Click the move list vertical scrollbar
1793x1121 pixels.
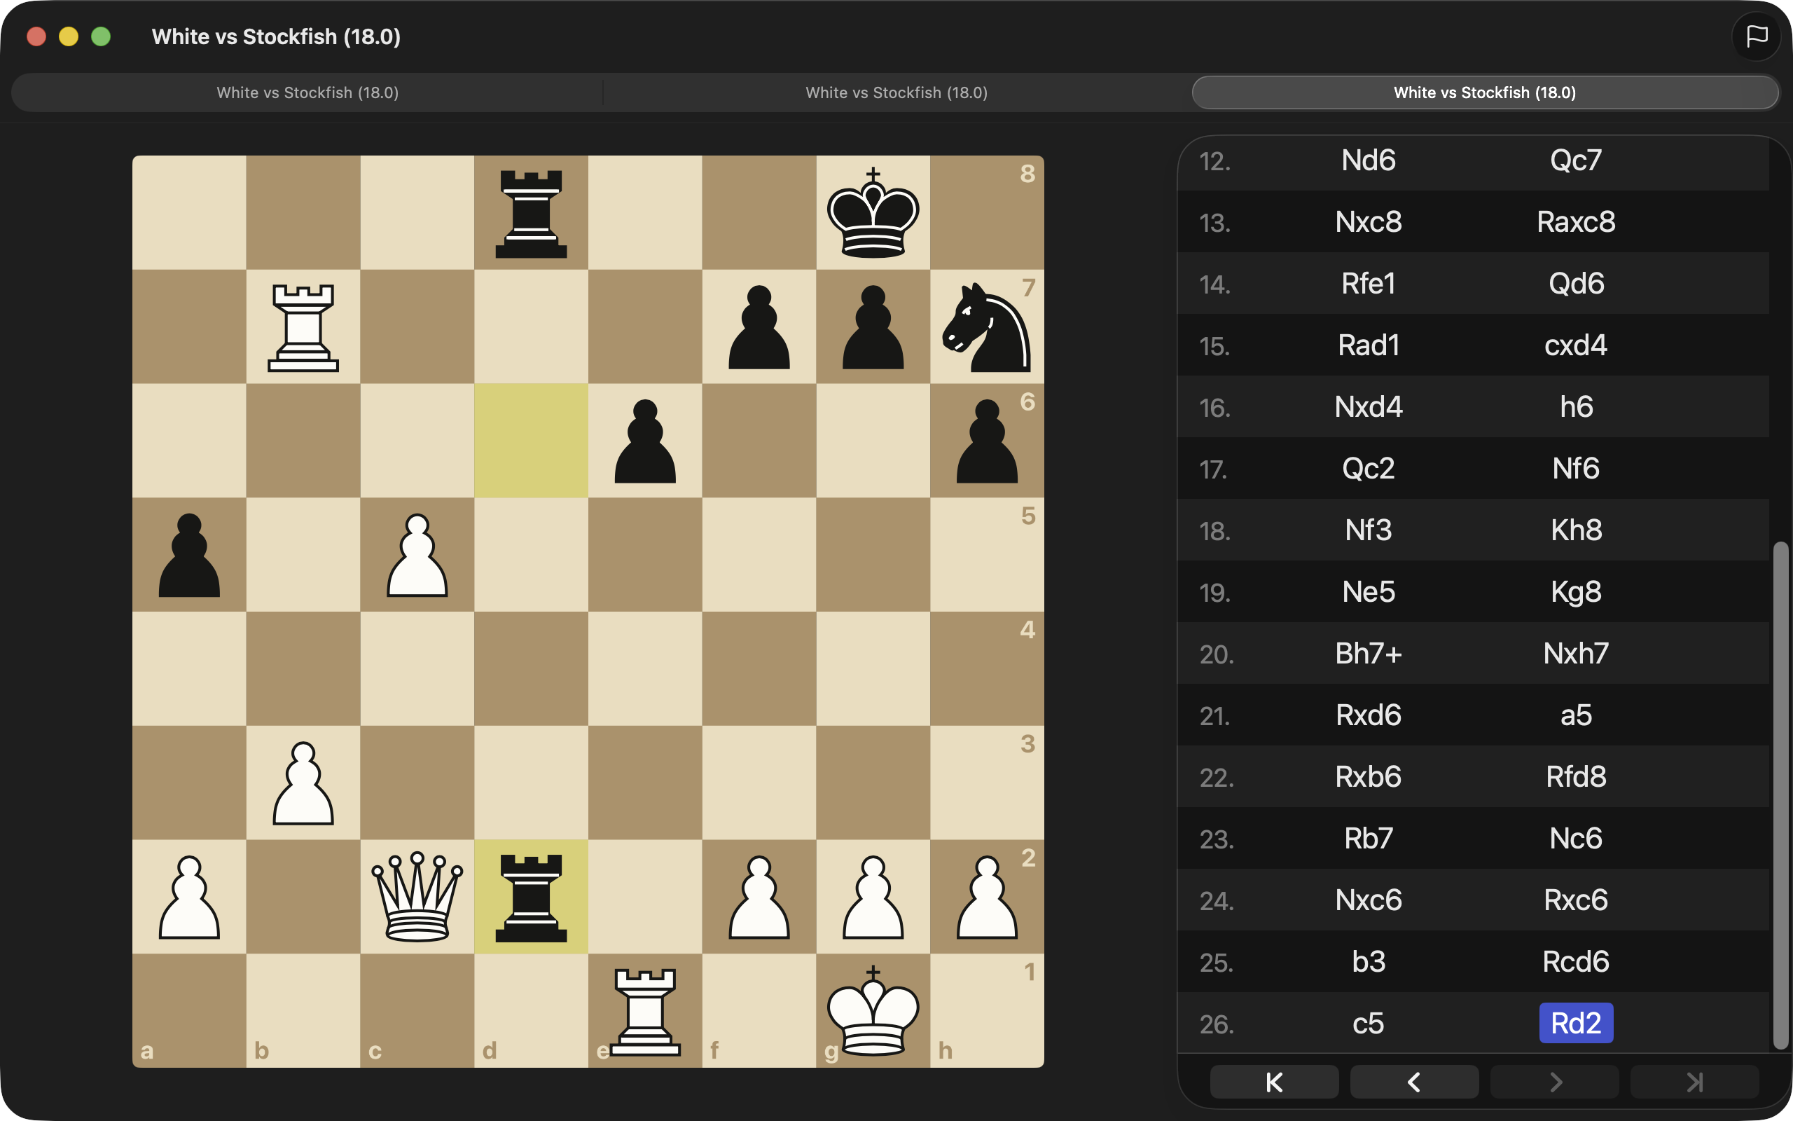[1780, 793]
